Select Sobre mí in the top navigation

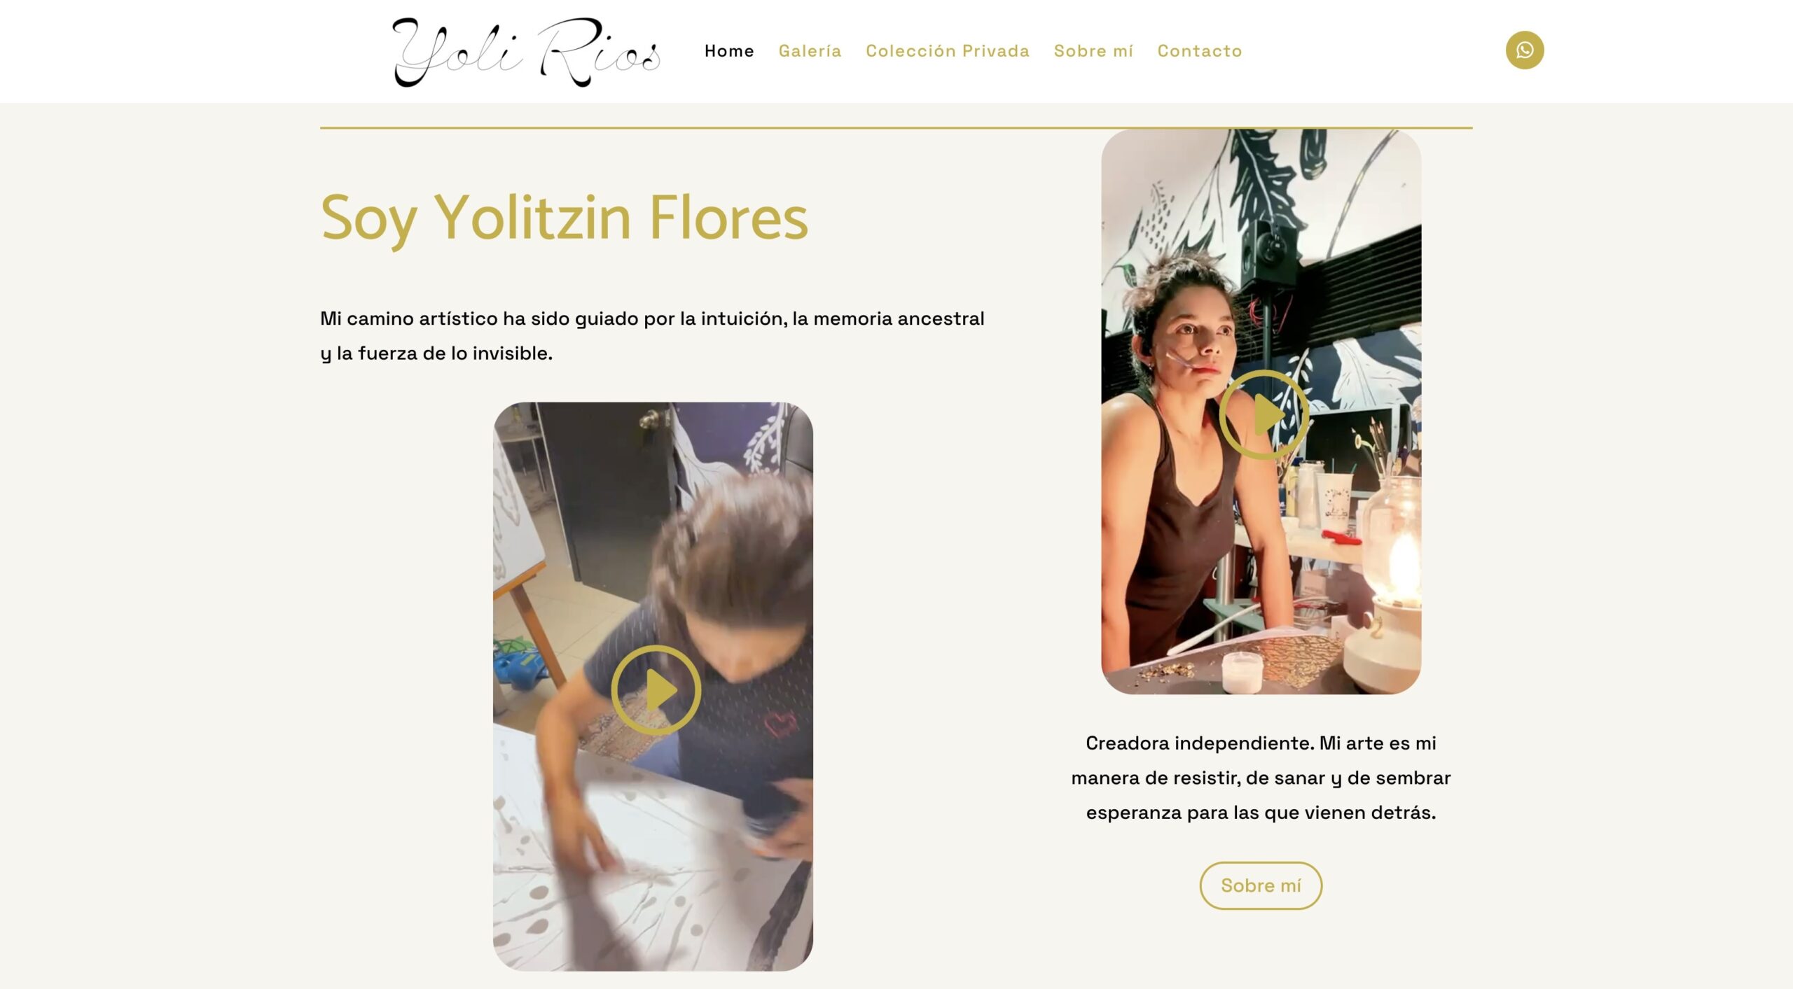tap(1093, 51)
